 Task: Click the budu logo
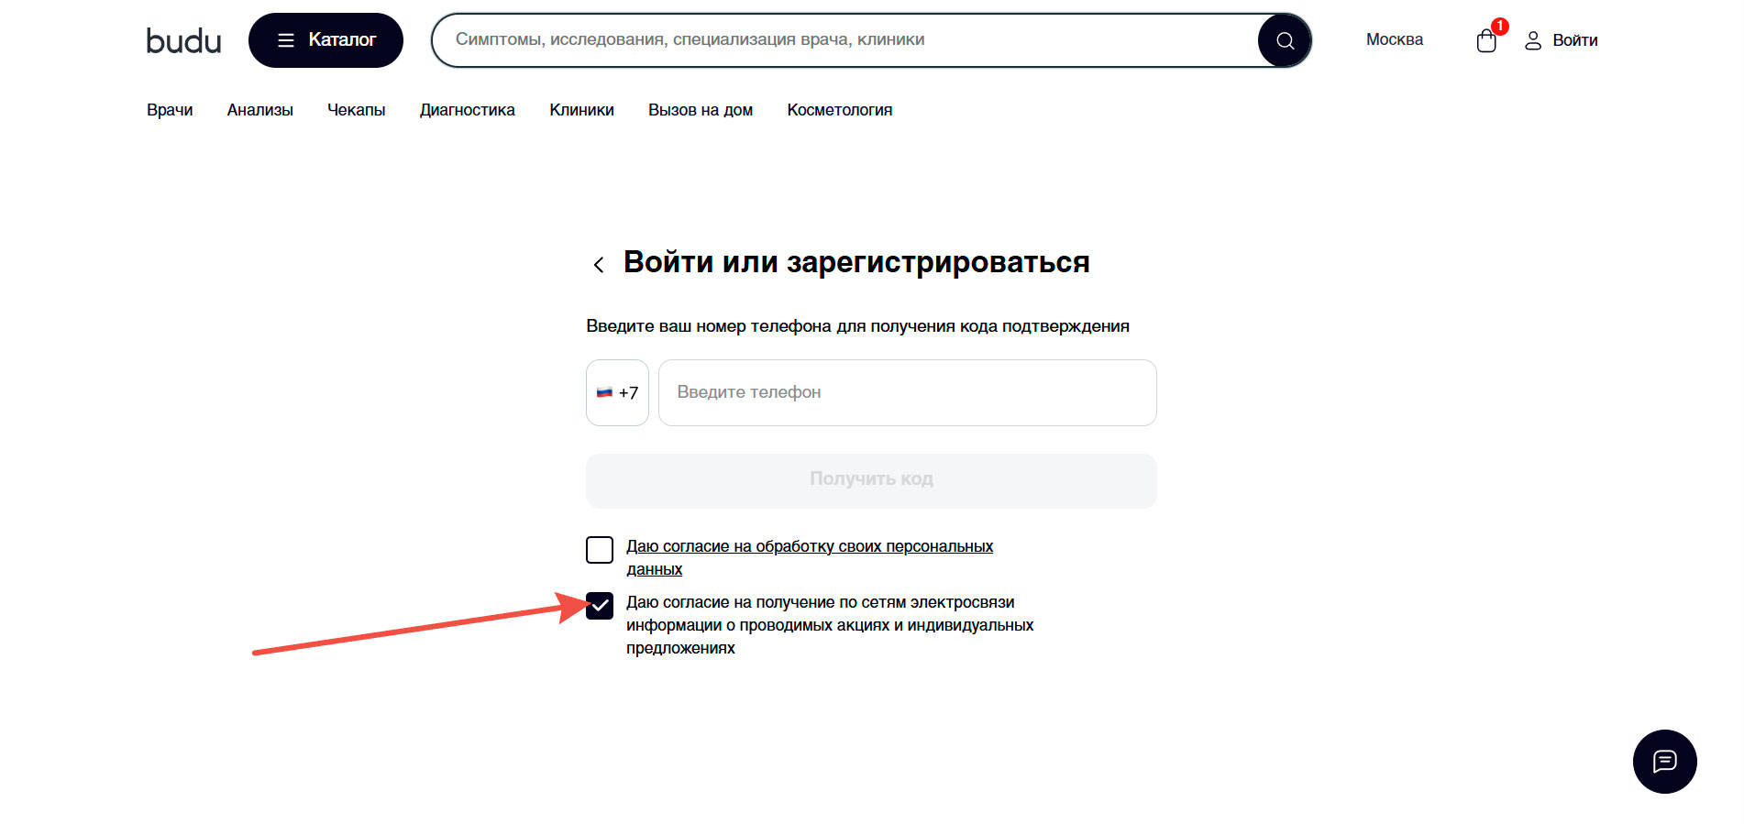tap(183, 40)
